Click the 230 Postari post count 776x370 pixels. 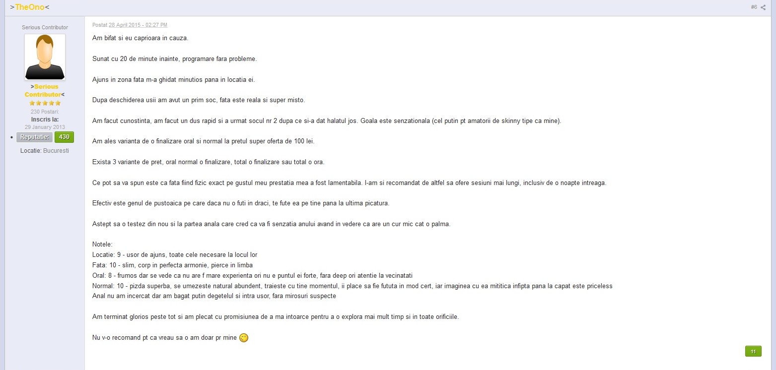[45, 112]
